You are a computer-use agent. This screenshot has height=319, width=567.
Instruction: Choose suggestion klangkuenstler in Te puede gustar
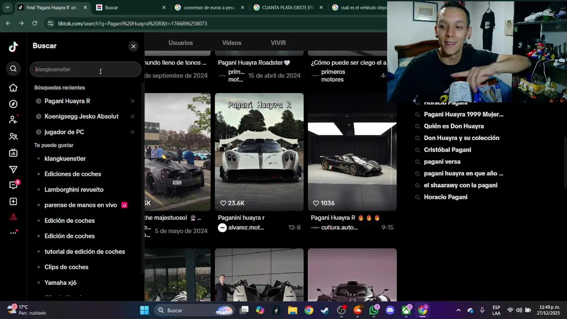tap(65, 159)
